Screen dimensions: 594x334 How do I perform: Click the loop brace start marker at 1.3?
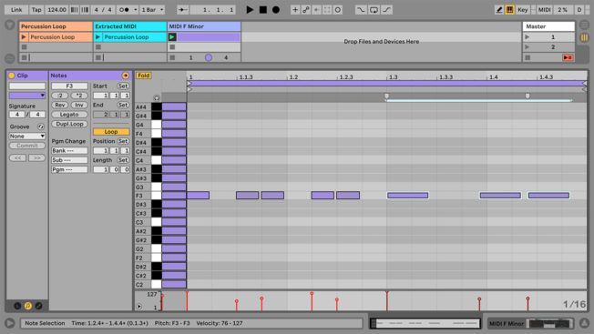click(x=386, y=96)
